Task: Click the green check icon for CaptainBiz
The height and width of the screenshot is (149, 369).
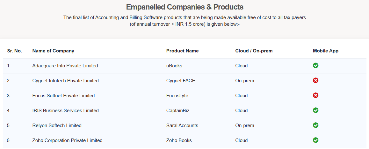Action: [315, 110]
